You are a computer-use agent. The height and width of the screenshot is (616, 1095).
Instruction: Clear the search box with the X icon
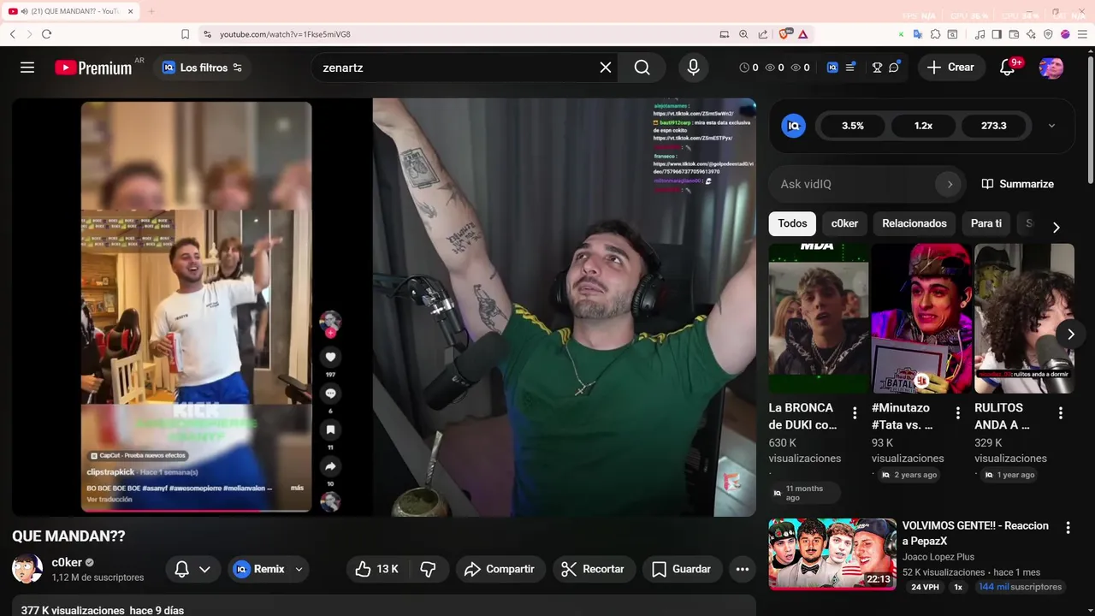[606, 68]
